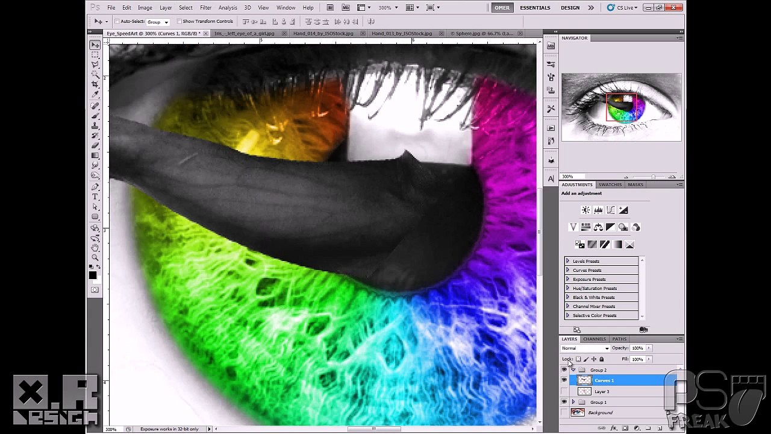Hide the Group 2 layer group
The width and height of the screenshot is (771, 434).
pos(564,370)
